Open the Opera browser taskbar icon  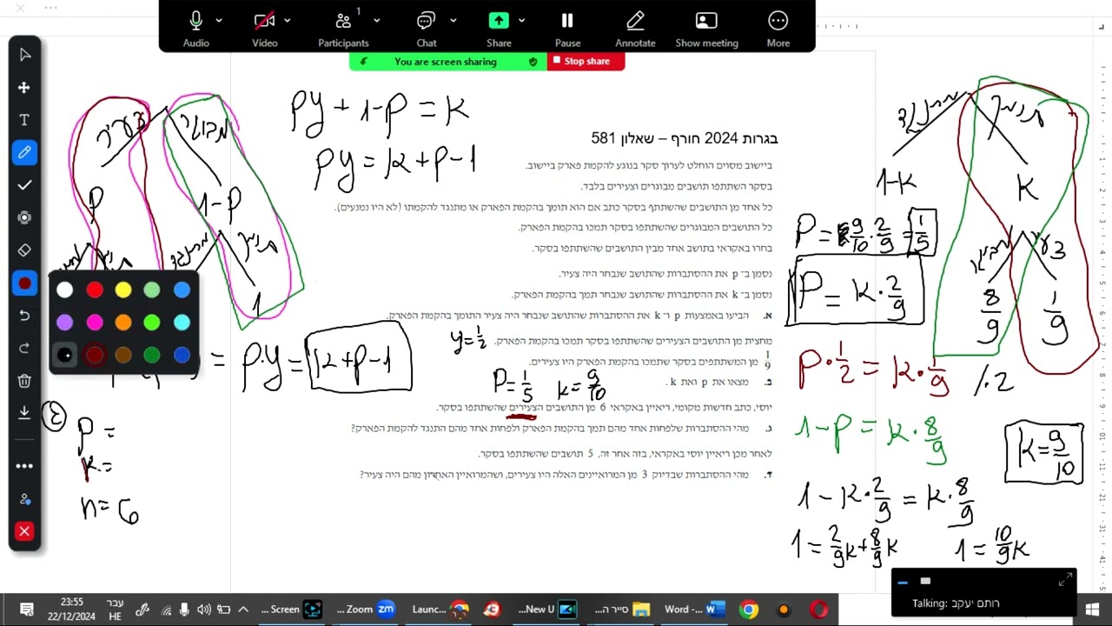817,609
